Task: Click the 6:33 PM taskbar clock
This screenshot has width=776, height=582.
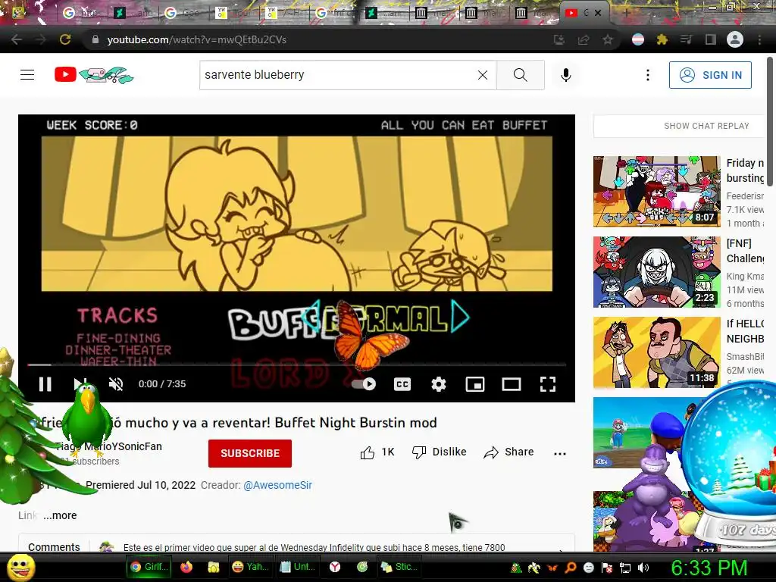Action: pyautogui.click(x=709, y=568)
